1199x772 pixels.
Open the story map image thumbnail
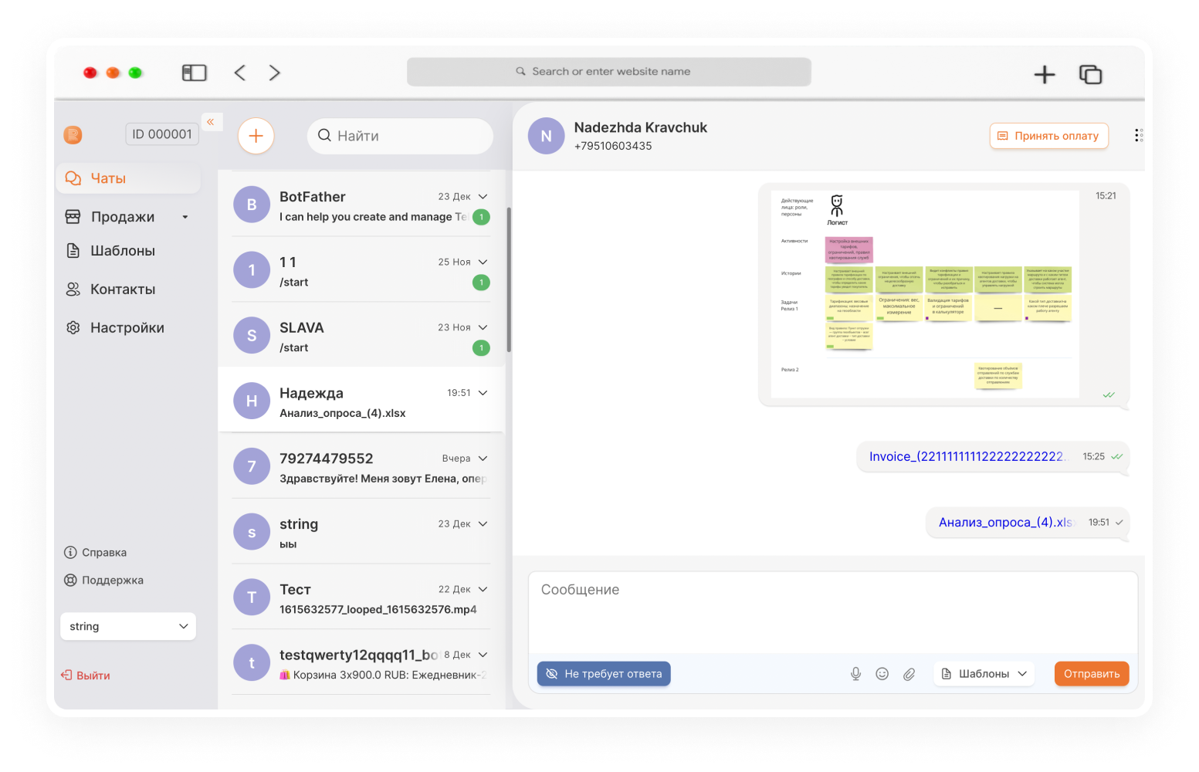[925, 294]
